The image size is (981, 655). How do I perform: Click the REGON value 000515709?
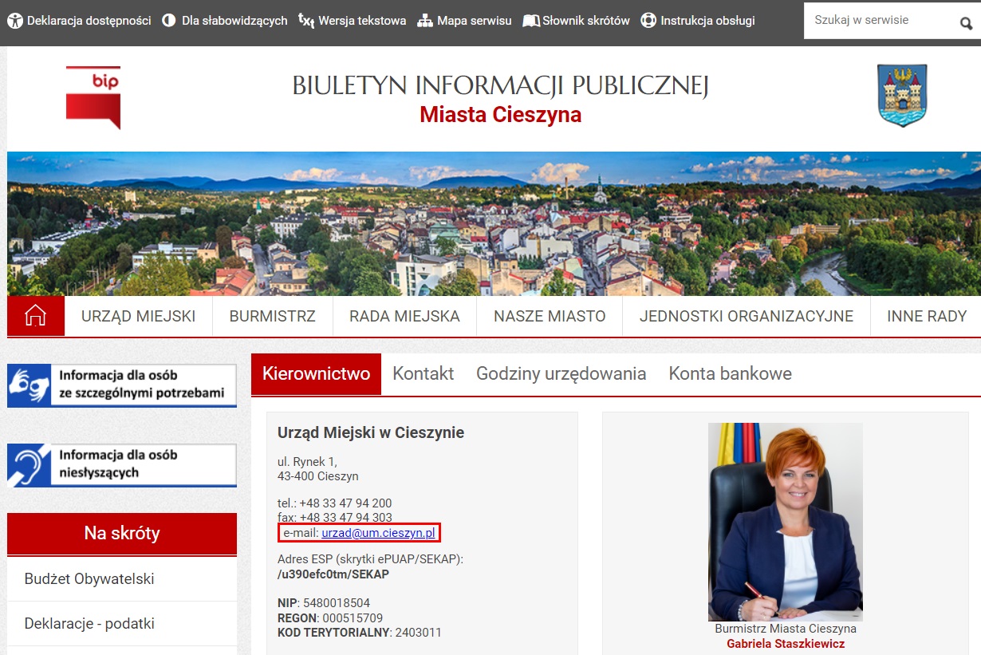tap(353, 618)
